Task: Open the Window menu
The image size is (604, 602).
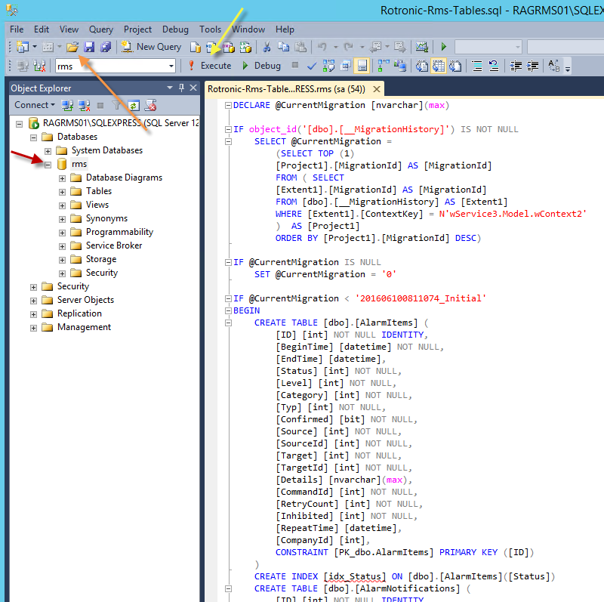Action: click(x=248, y=29)
